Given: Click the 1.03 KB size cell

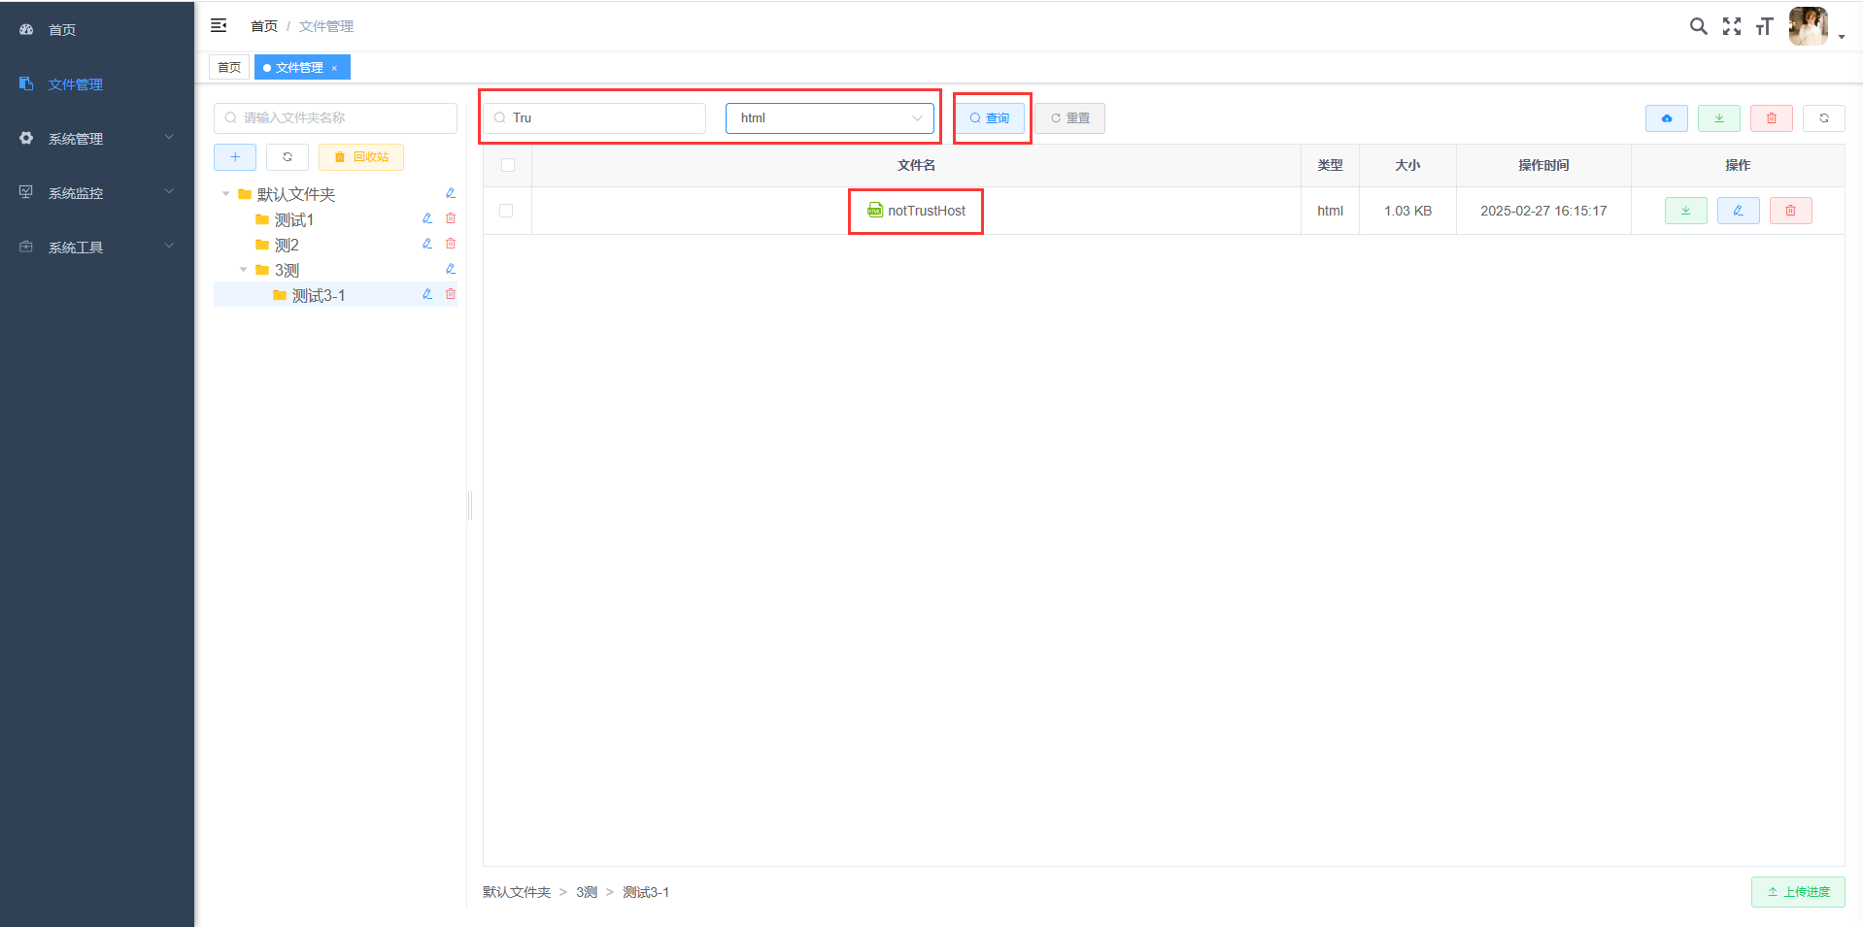Looking at the screenshot, I should pos(1407,211).
